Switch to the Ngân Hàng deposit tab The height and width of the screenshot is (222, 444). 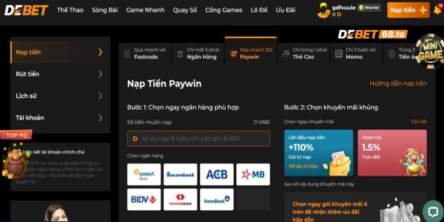click(198, 53)
